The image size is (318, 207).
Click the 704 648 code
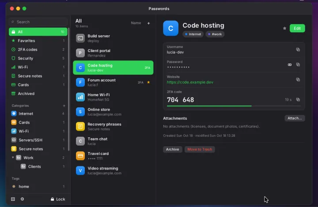(180, 100)
